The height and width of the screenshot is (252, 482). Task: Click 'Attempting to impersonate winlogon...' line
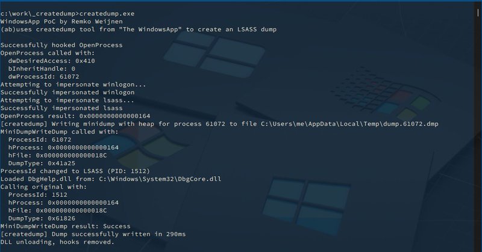coord(73,84)
